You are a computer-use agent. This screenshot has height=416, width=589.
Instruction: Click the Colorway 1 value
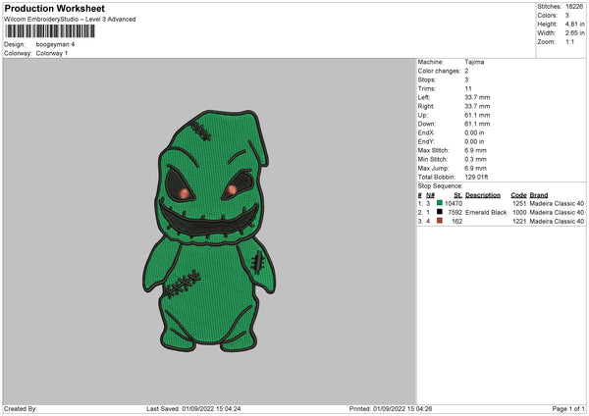51,53
